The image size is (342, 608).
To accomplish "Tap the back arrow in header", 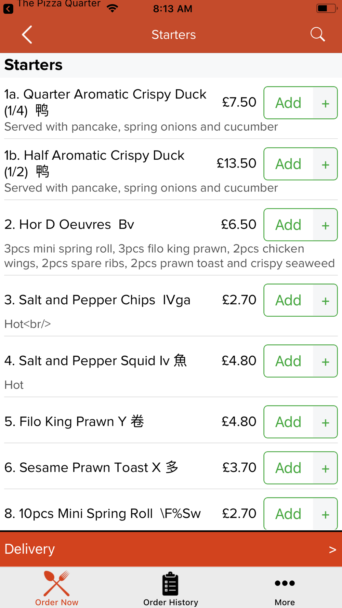I will pos(27,35).
